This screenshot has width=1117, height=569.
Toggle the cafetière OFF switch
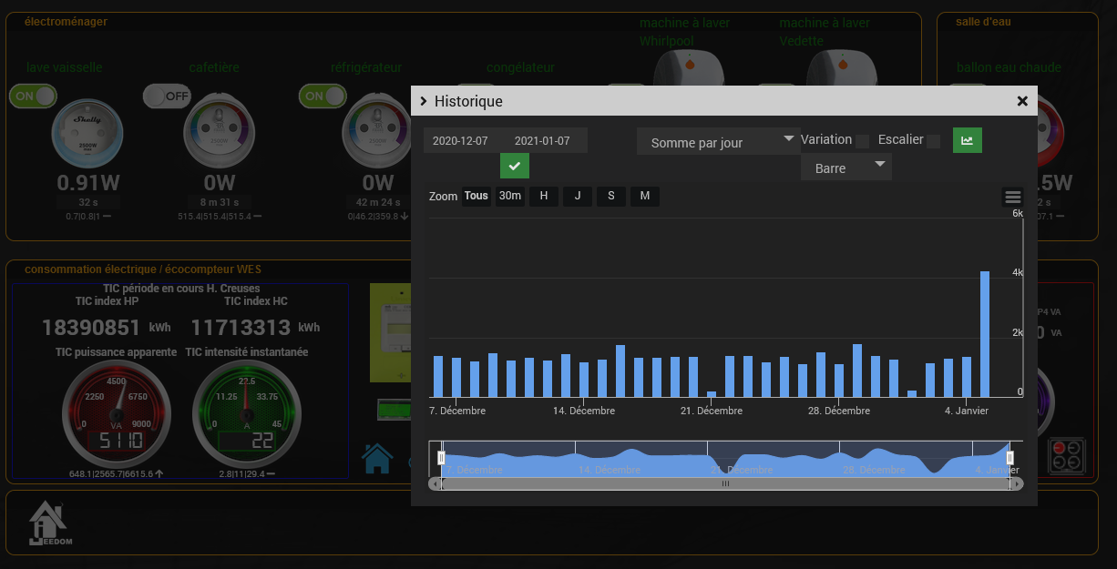[167, 96]
